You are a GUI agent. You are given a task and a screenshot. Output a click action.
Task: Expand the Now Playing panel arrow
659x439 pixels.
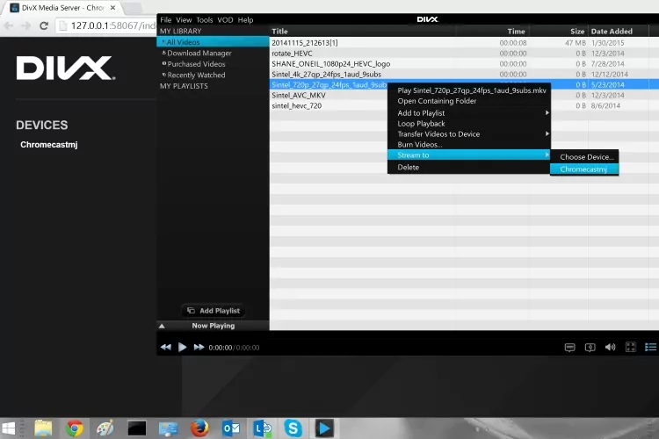pyautogui.click(x=162, y=326)
